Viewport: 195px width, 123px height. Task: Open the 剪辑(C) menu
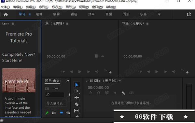pyautogui.click(x=31, y=7)
